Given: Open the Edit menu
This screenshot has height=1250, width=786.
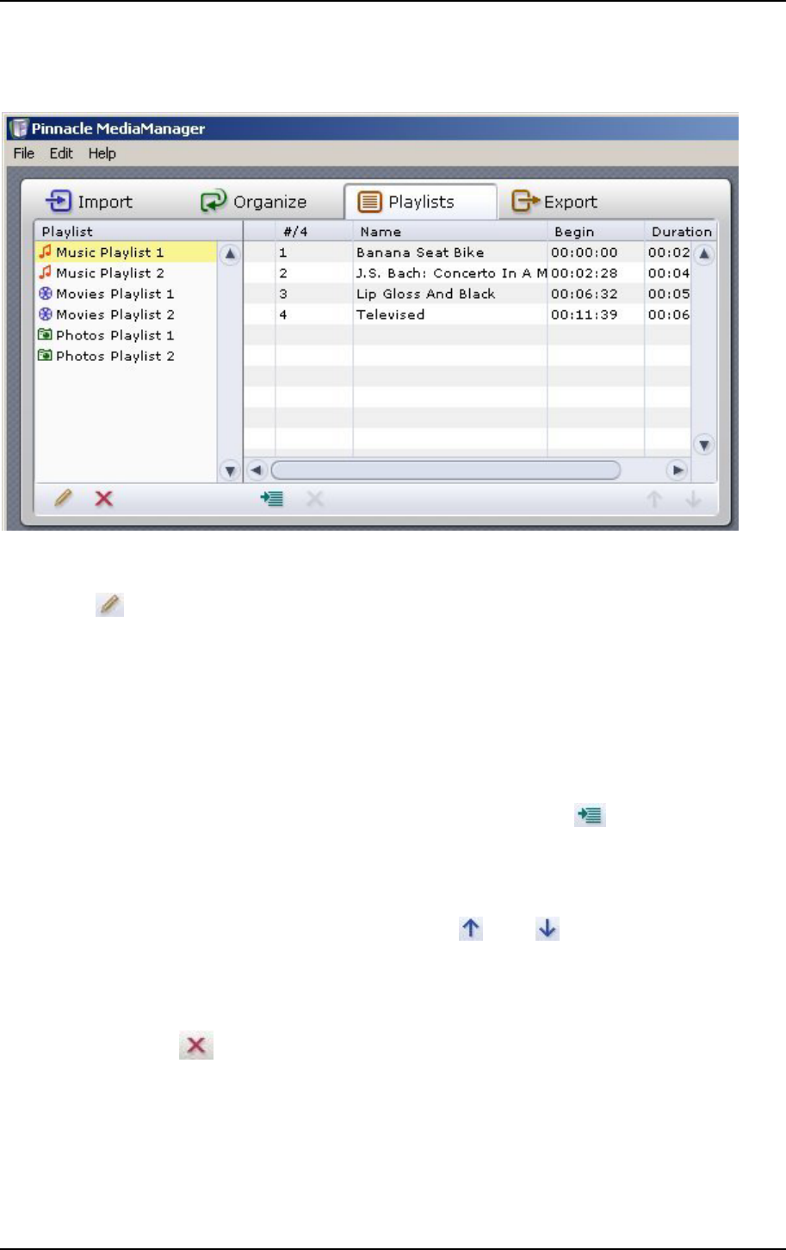Looking at the screenshot, I should (61, 153).
